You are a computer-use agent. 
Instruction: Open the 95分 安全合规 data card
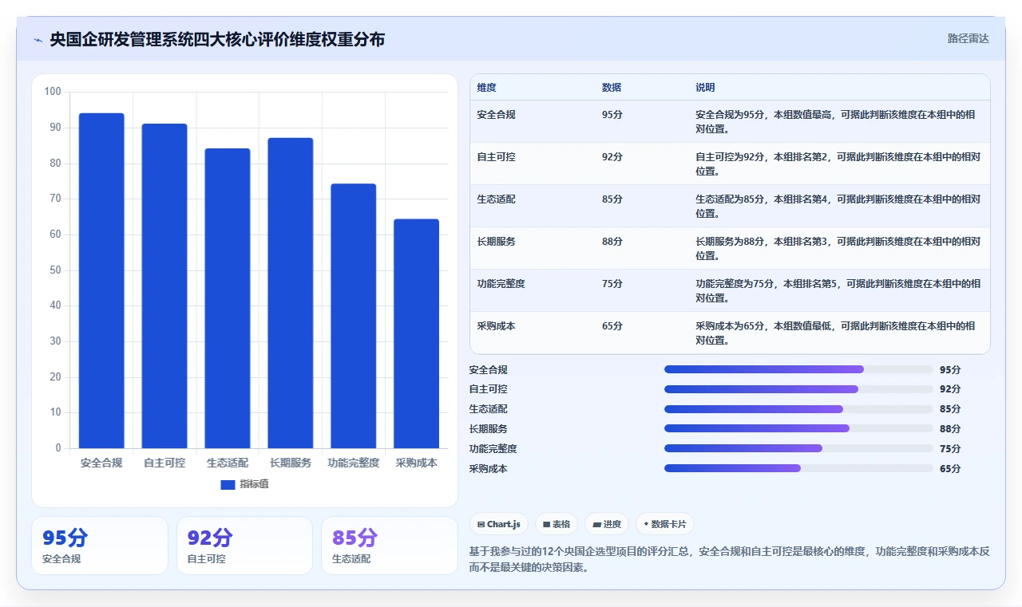100,546
